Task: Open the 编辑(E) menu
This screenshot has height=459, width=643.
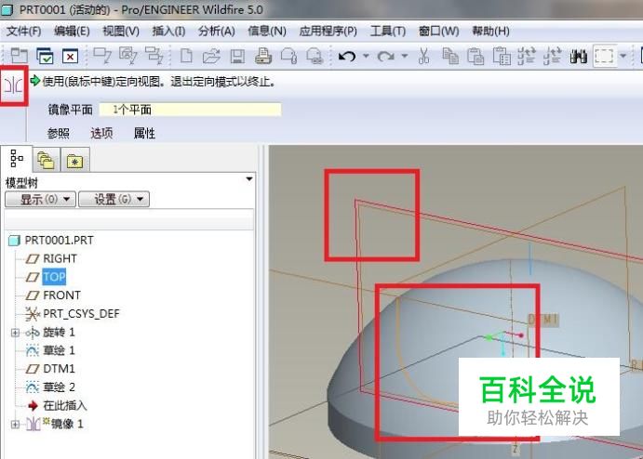Action: 72,31
